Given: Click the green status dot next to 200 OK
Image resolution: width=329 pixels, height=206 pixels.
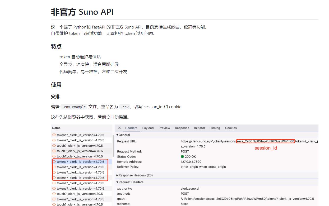Looking at the screenshot, I should (x=182, y=156).
